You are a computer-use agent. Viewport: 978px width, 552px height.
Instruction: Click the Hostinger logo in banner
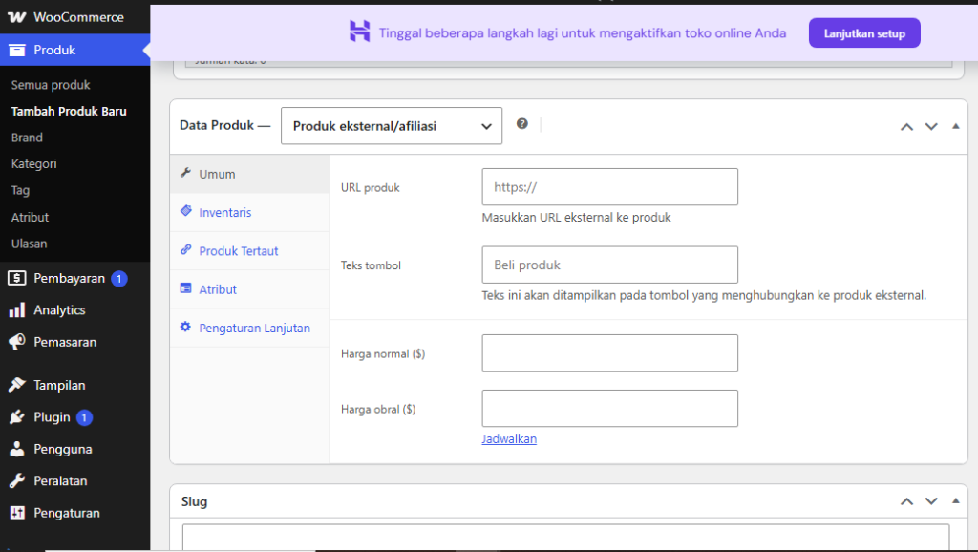point(360,32)
